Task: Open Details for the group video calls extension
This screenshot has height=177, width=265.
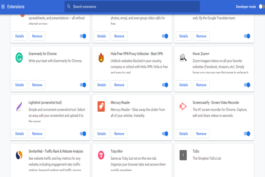Action: (102, 36)
